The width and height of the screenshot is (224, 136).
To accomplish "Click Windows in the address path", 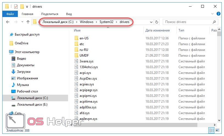I will click(x=86, y=22).
